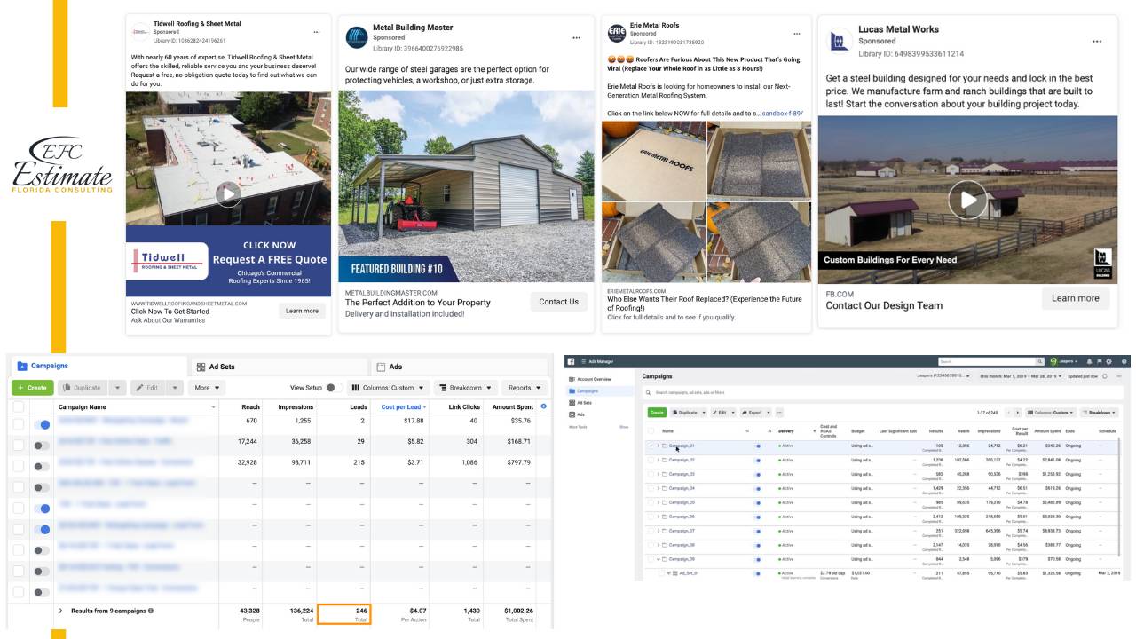Open the Campaign_07 link
Image resolution: width=1136 pixels, height=639 pixels.
coord(682,531)
